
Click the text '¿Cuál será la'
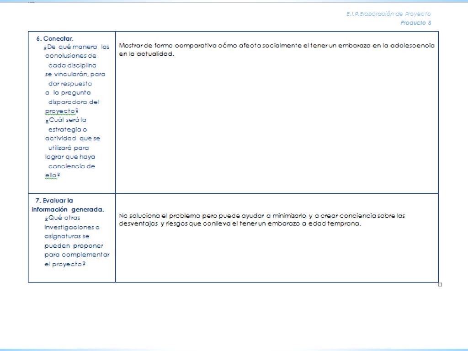coord(66,120)
